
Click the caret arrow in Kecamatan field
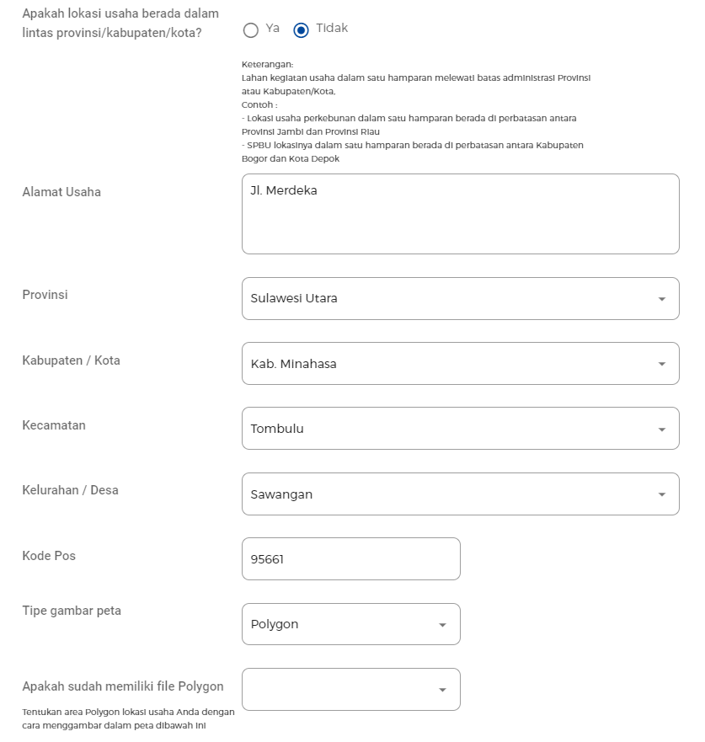pos(662,430)
